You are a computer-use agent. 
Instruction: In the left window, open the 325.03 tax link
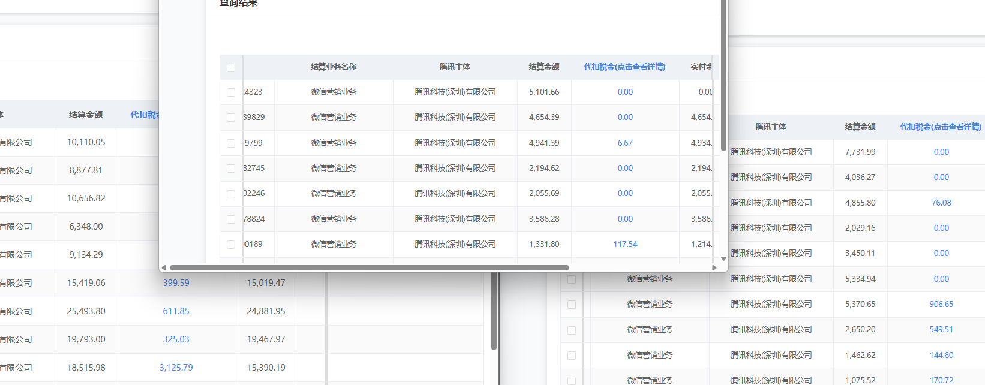pos(176,339)
